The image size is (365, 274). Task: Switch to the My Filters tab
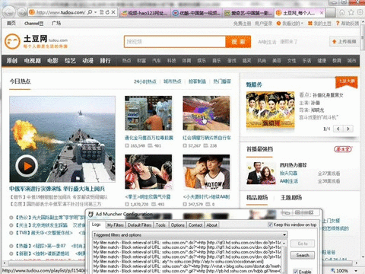pos(116,225)
